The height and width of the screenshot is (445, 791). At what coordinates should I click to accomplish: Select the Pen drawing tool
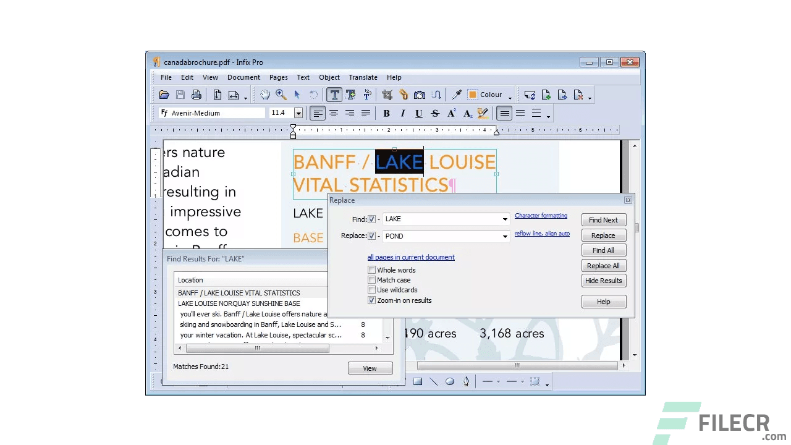pyautogui.click(x=467, y=381)
